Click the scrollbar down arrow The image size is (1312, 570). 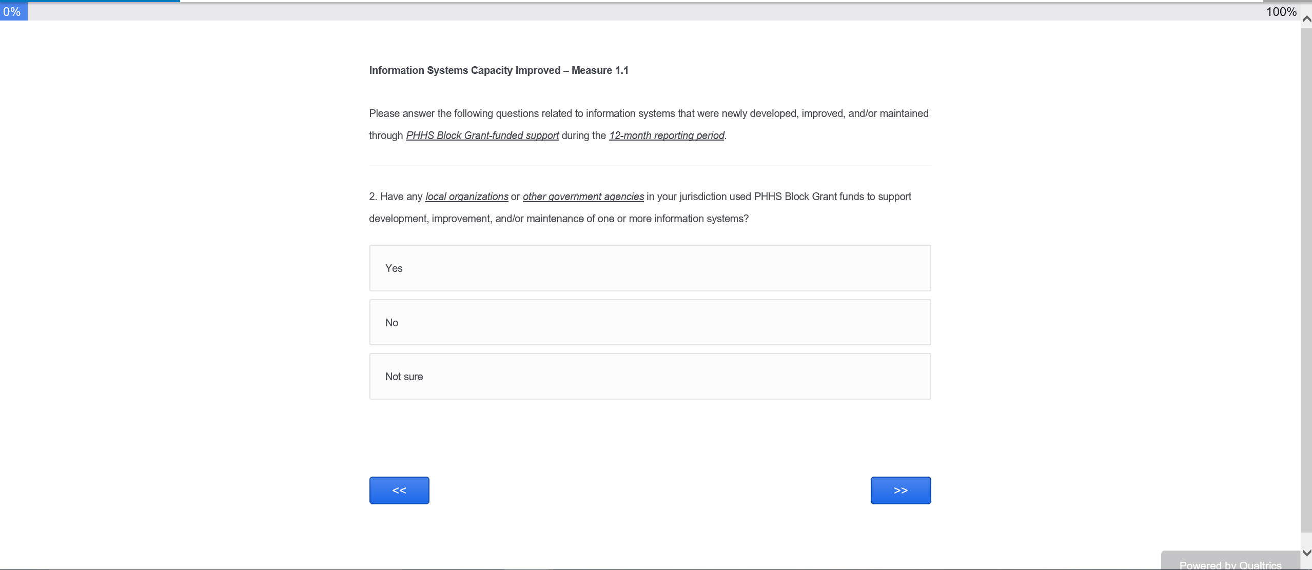[1306, 553]
